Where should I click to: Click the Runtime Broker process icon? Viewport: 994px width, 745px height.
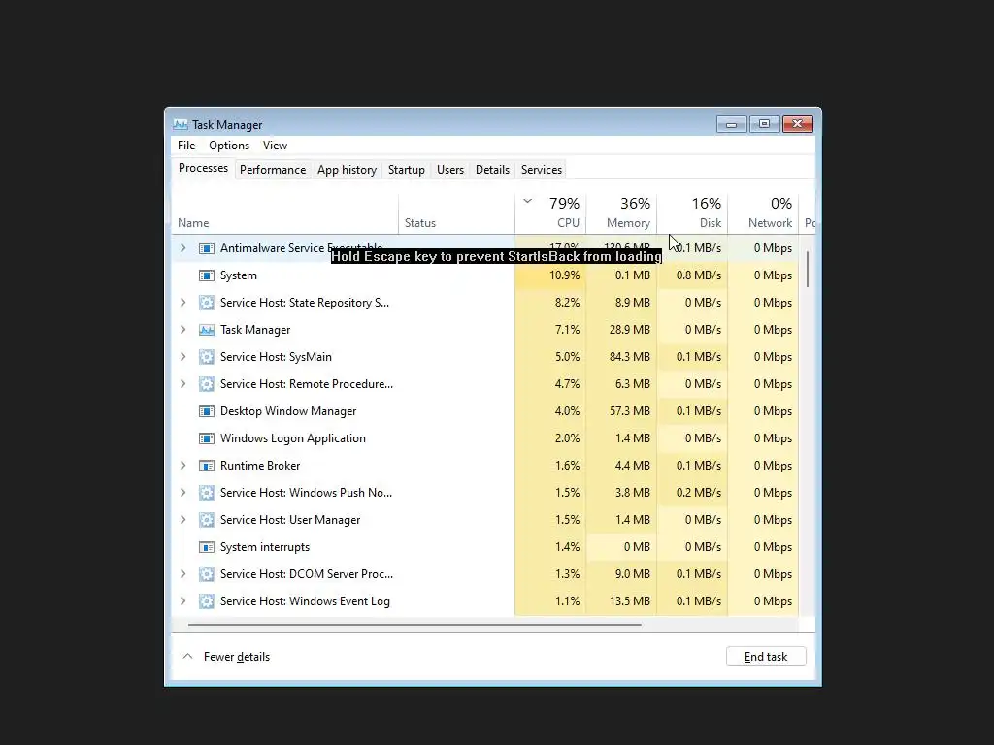pyautogui.click(x=206, y=466)
